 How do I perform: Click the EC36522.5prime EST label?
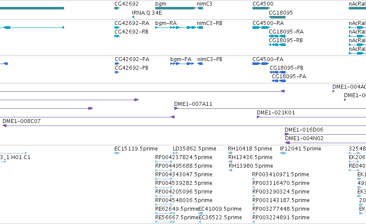click(x=220, y=218)
